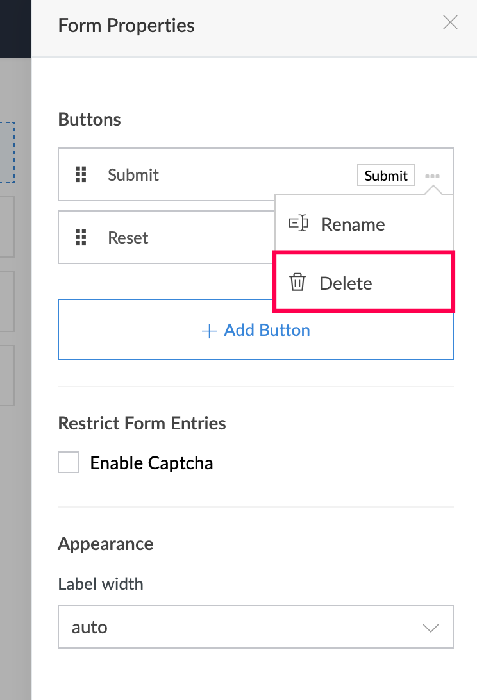Click the Delete trash can icon
Viewport: 477px width, 700px height.
[x=297, y=283]
